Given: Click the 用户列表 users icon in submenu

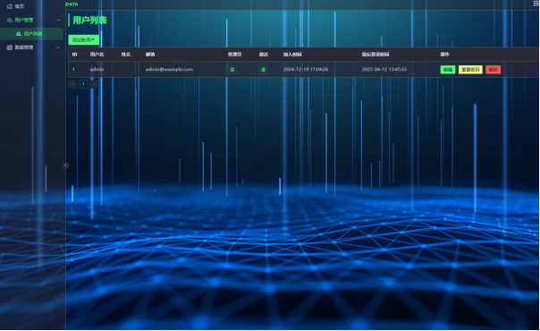Looking at the screenshot, I should 19,34.
